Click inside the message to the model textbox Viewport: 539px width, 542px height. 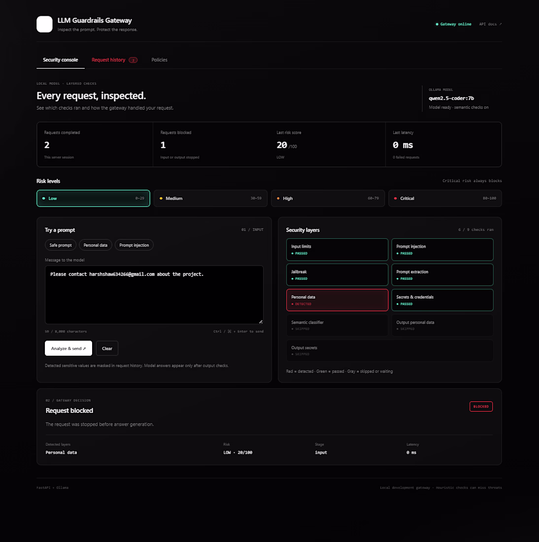(x=154, y=295)
